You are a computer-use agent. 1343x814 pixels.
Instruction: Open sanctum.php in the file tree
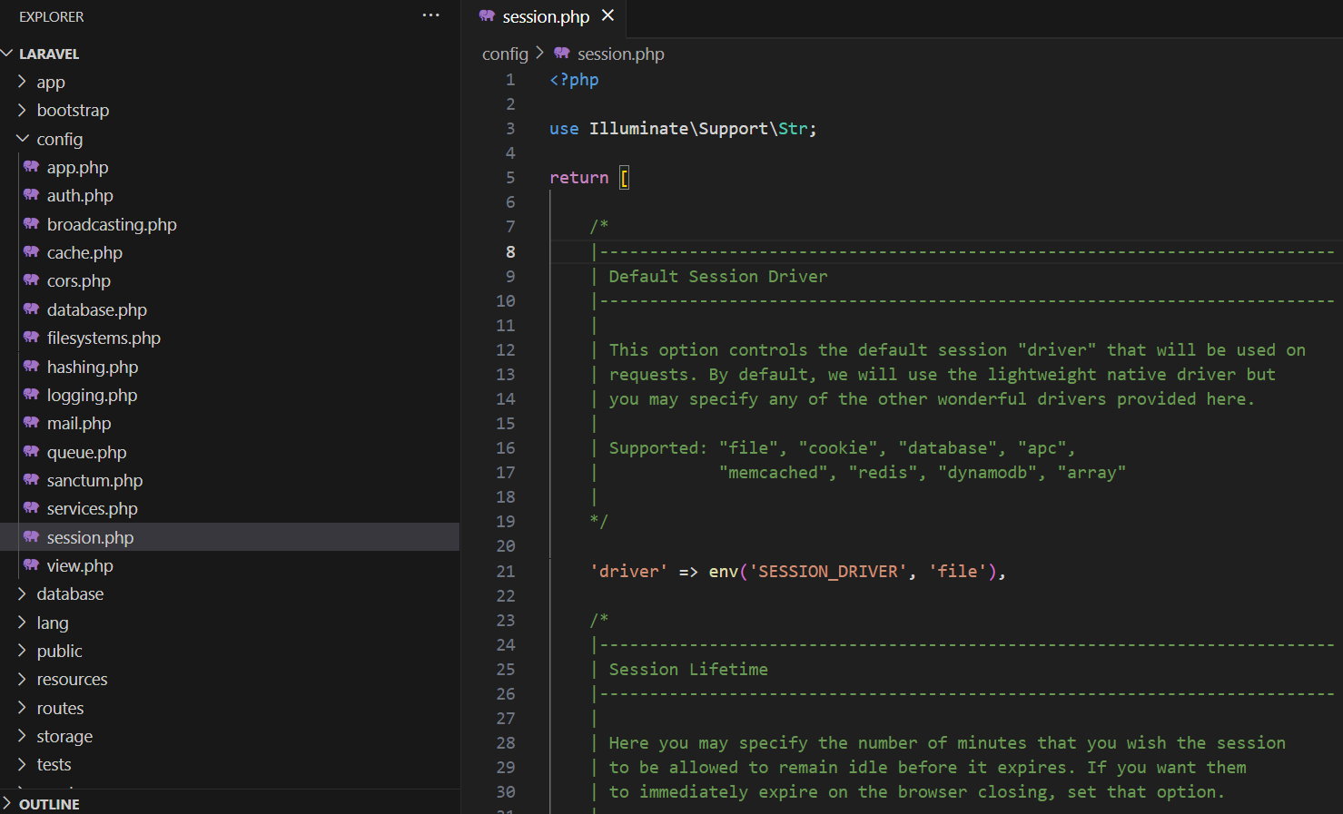(x=94, y=480)
